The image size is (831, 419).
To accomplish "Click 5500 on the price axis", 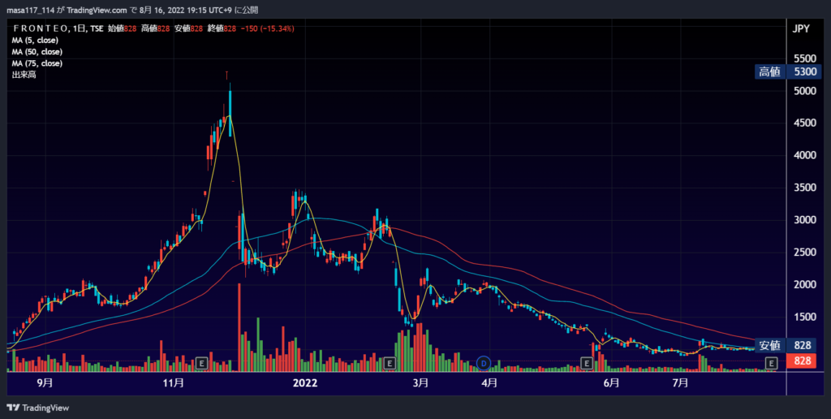I will (x=804, y=58).
